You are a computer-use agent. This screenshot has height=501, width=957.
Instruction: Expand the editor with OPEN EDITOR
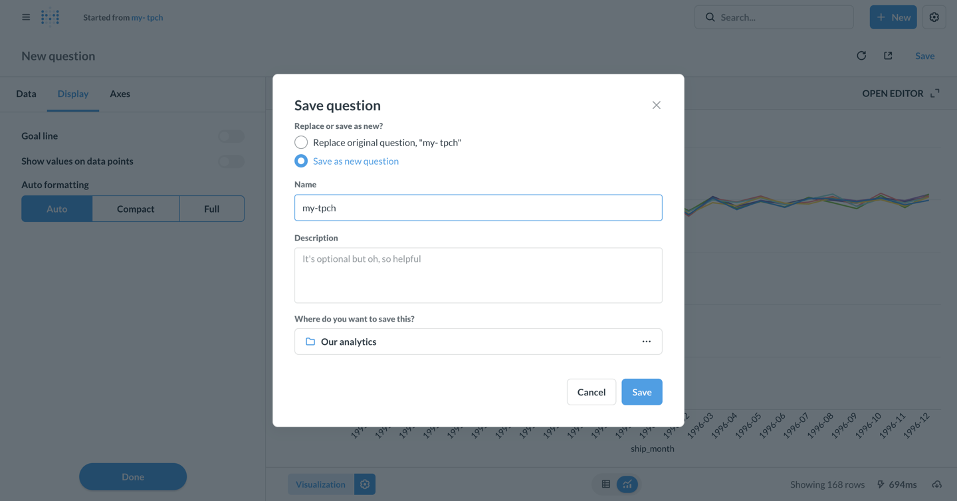(901, 94)
